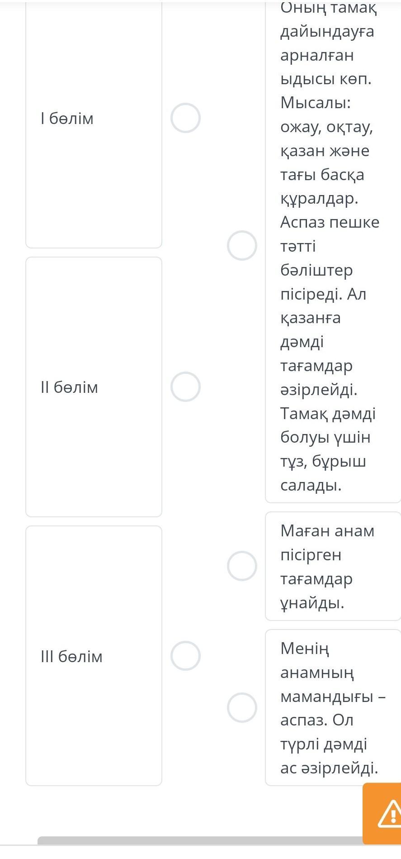Click the 'I бөлім' label text
401x859 pixels.
tap(67, 119)
